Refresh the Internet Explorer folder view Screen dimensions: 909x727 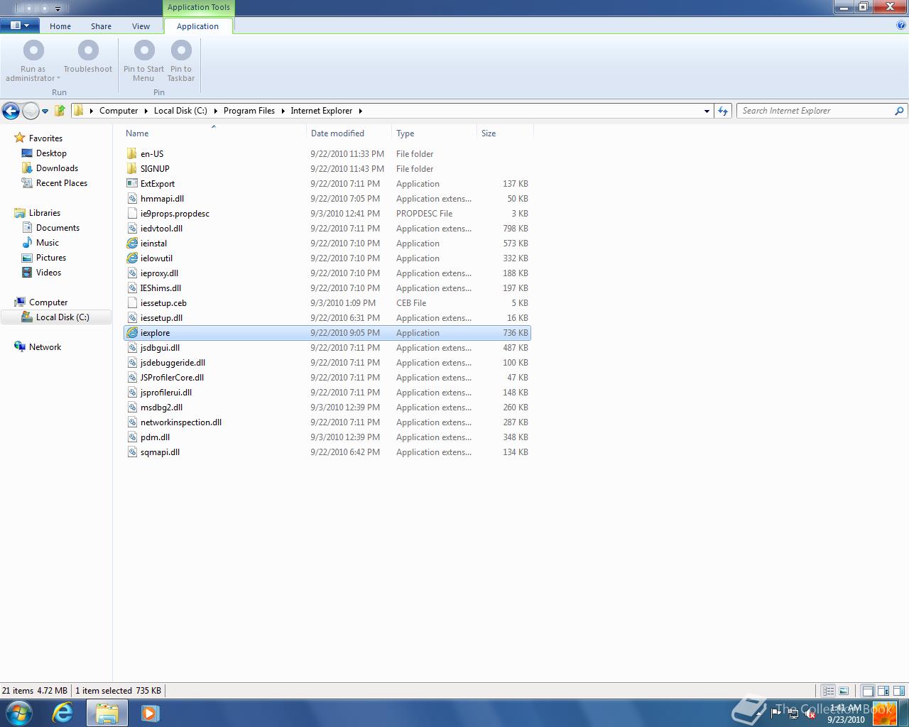(x=723, y=111)
